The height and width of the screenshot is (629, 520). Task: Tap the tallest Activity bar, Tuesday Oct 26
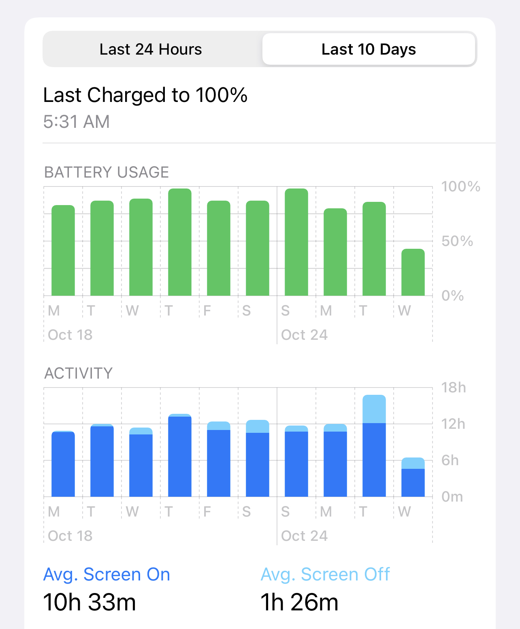tap(374, 446)
